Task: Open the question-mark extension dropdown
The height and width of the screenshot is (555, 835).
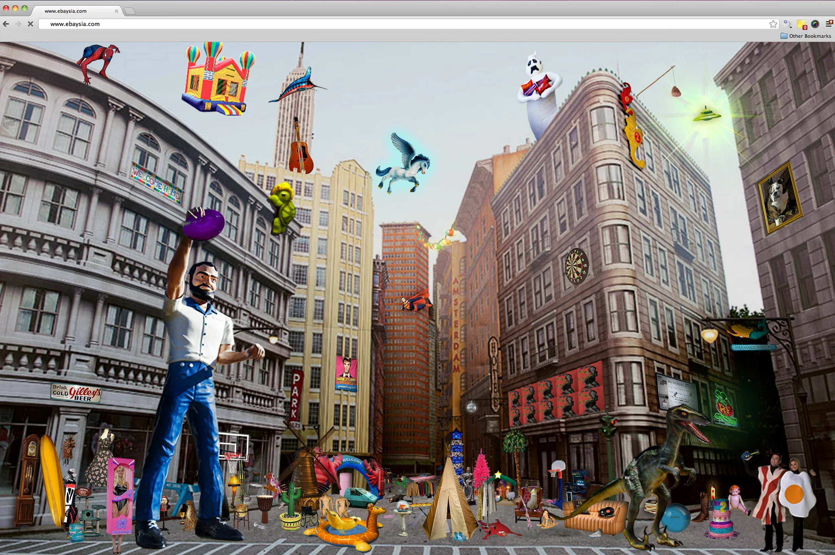Action: tap(787, 24)
